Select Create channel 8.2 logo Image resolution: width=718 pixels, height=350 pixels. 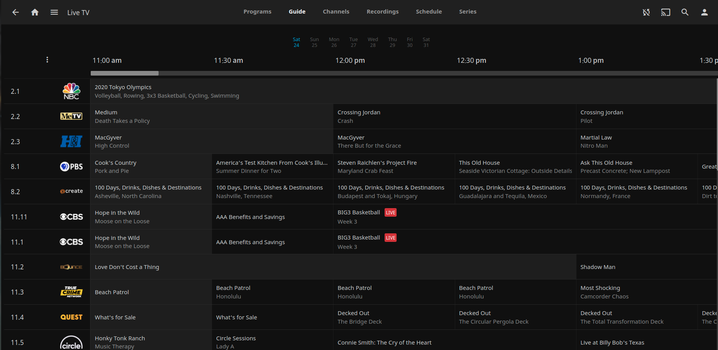71,191
